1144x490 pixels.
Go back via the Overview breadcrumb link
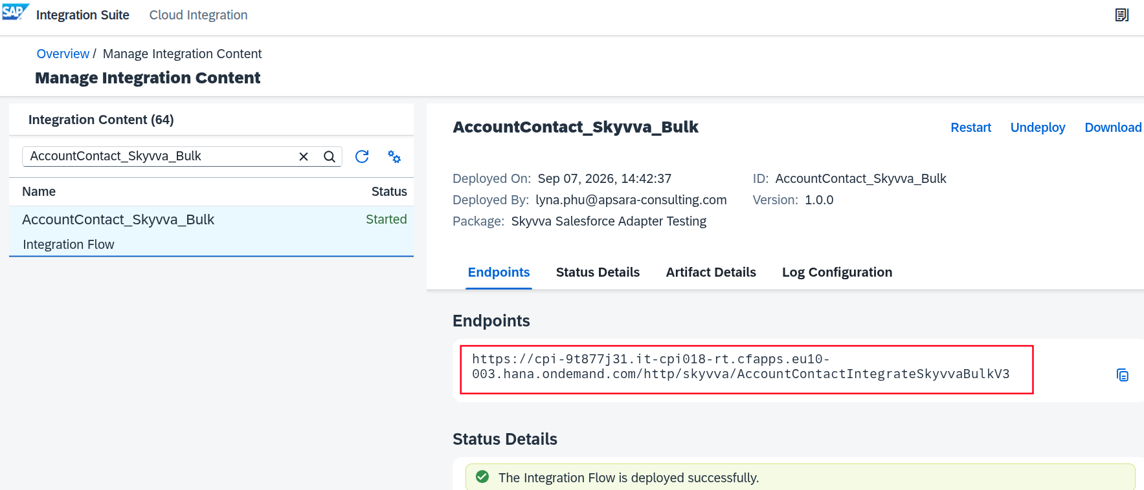pos(63,54)
